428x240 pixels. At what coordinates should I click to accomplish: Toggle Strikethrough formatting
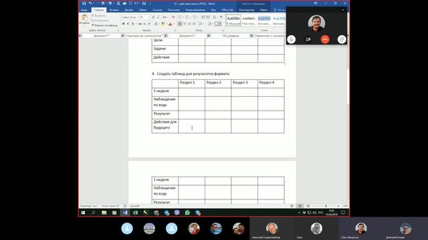140,24
